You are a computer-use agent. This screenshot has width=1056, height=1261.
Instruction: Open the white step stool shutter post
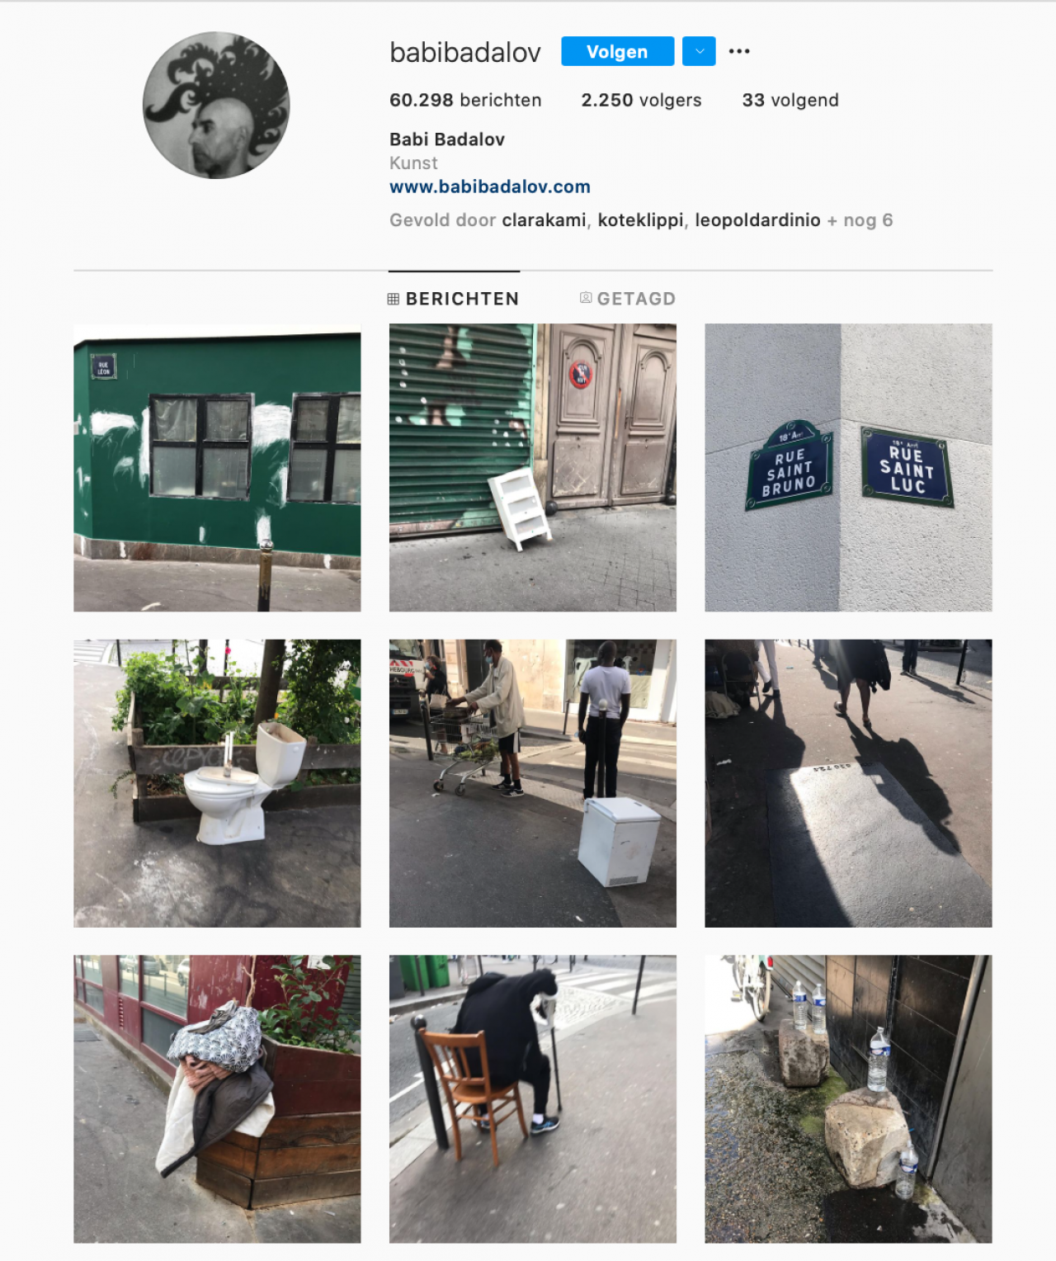pyautogui.click(x=533, y=468)
